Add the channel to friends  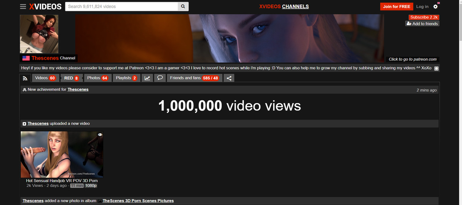click(x=422, y=24)
